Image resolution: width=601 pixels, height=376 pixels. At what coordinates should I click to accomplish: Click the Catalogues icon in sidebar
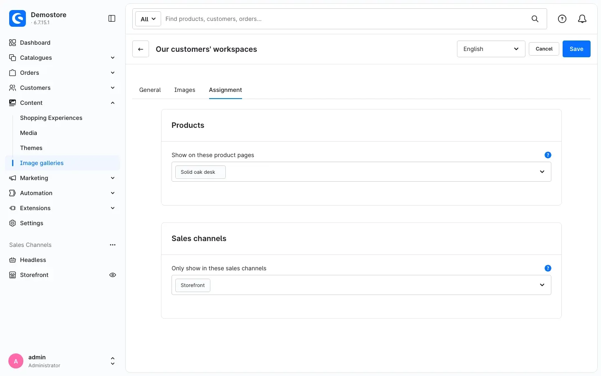[x=13, y=58]
